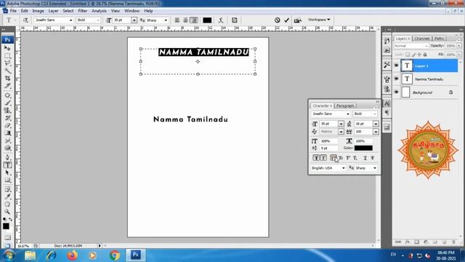Open the Layer menu
This screenshot has width=465, height=262.
pyautogui.click(x=53, y=11)
